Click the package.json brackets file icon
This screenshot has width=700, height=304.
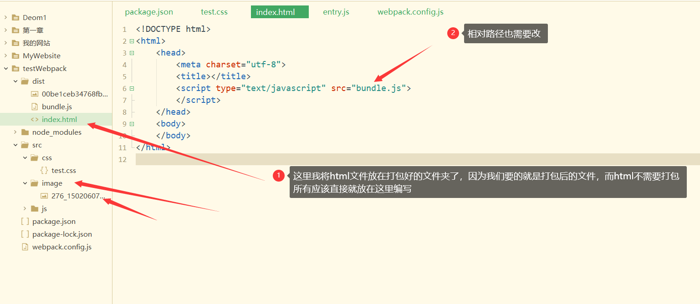click(x=25, y=221)
